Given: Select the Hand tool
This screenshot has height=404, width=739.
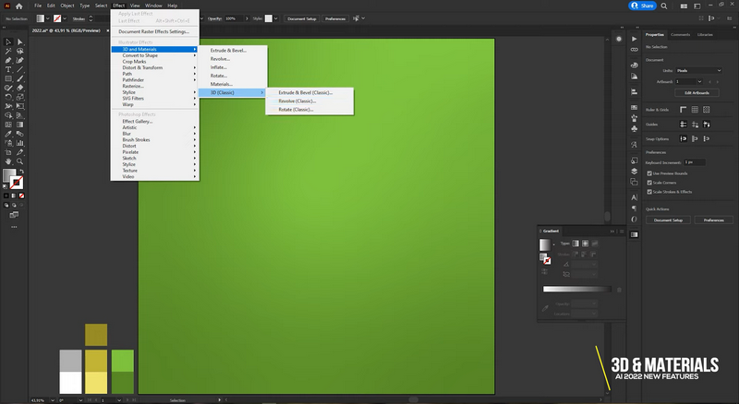Looking at the screenshot, I should pos(8,161).
